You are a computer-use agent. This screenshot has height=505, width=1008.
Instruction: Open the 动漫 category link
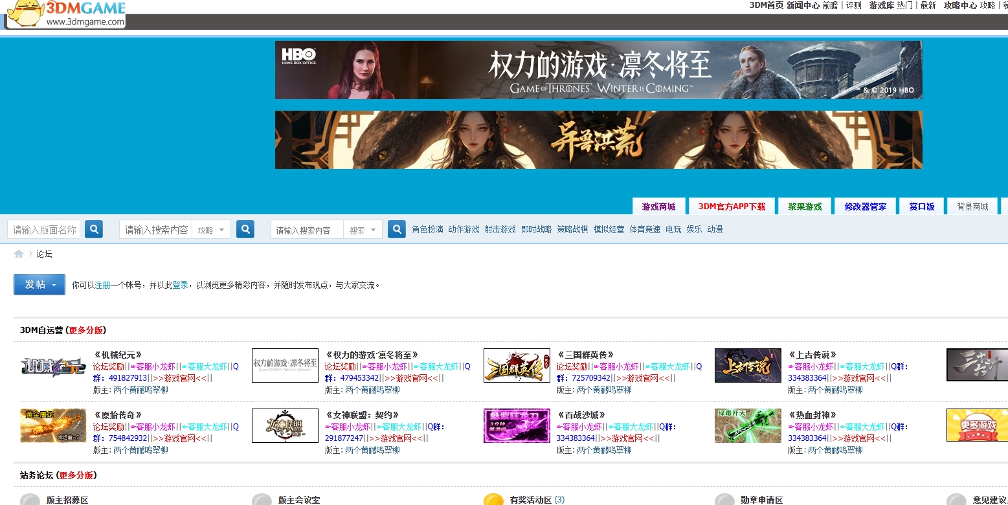pyautogui.click(x=715, y=229)
